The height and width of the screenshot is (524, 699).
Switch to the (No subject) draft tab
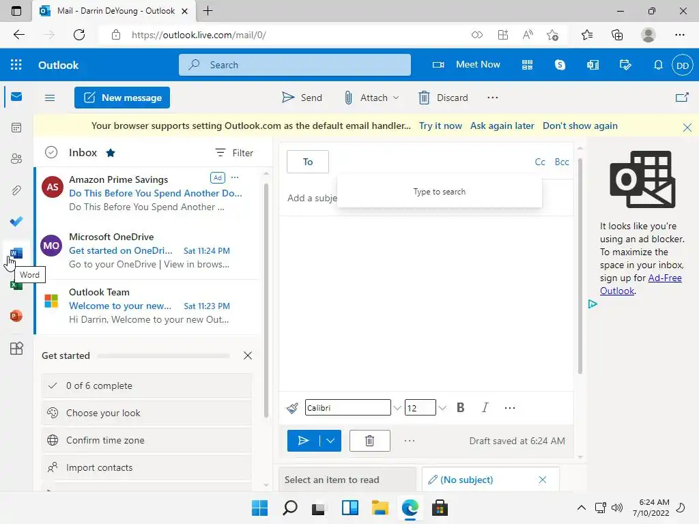coord(466,480)
